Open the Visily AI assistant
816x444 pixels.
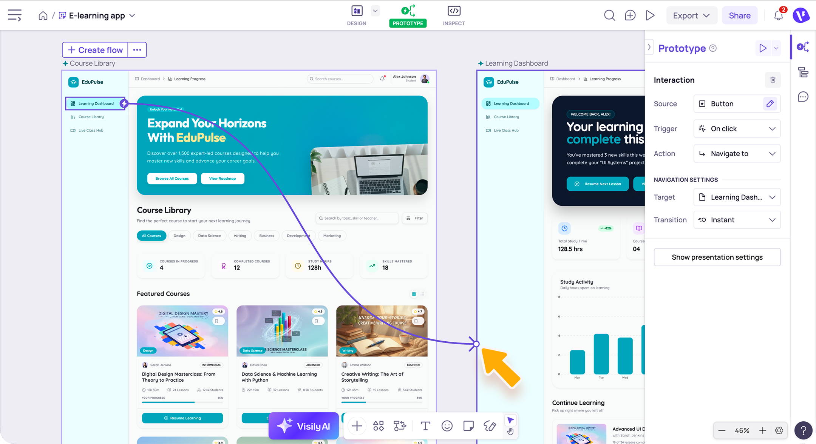point(304,426)
